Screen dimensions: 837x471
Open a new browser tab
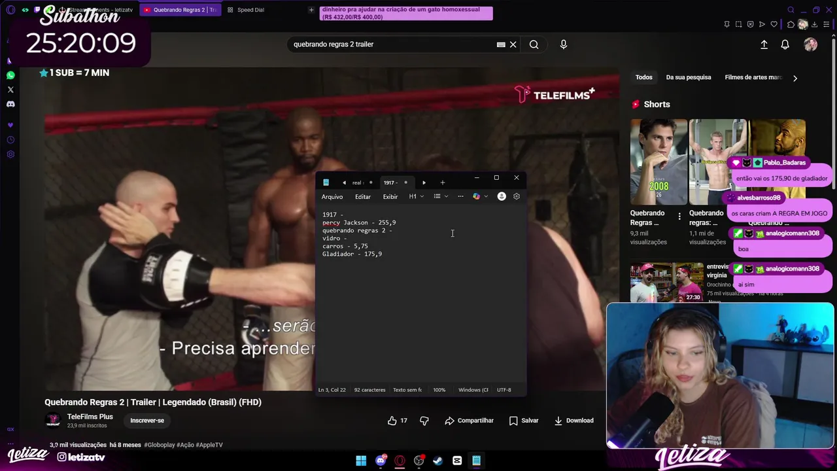311,10
